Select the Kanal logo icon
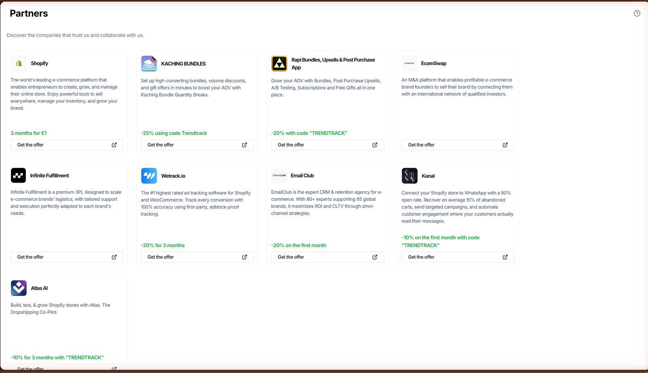Screen dimensions: 648x373 [x=409, y=176]
